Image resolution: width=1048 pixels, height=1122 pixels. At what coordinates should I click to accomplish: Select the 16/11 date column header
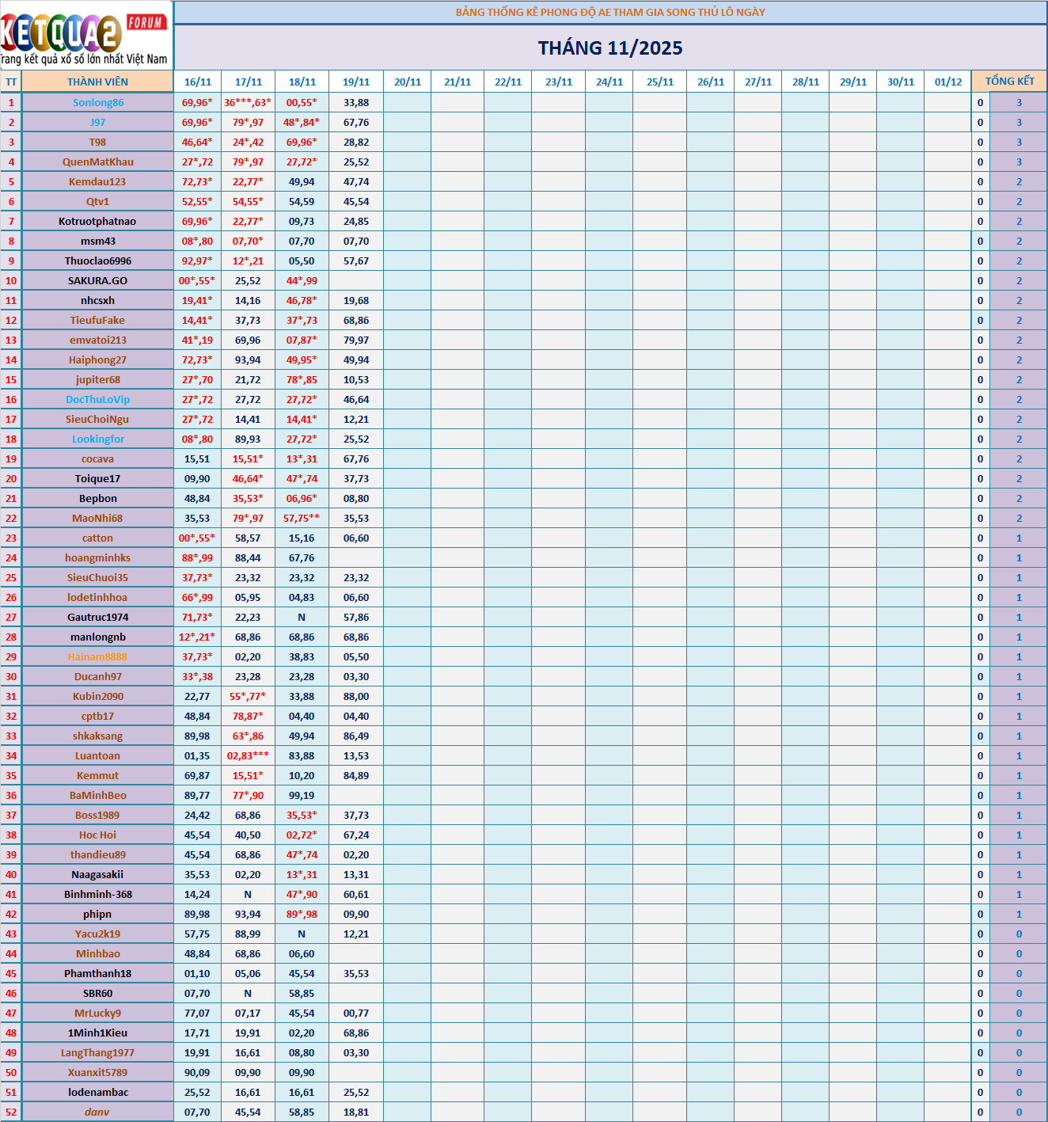197,82
